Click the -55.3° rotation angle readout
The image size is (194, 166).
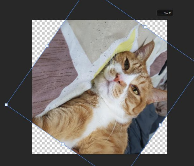[x=165, y=13]
